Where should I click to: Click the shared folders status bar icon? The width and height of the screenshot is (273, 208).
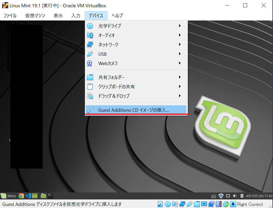[x=197, y=204]
